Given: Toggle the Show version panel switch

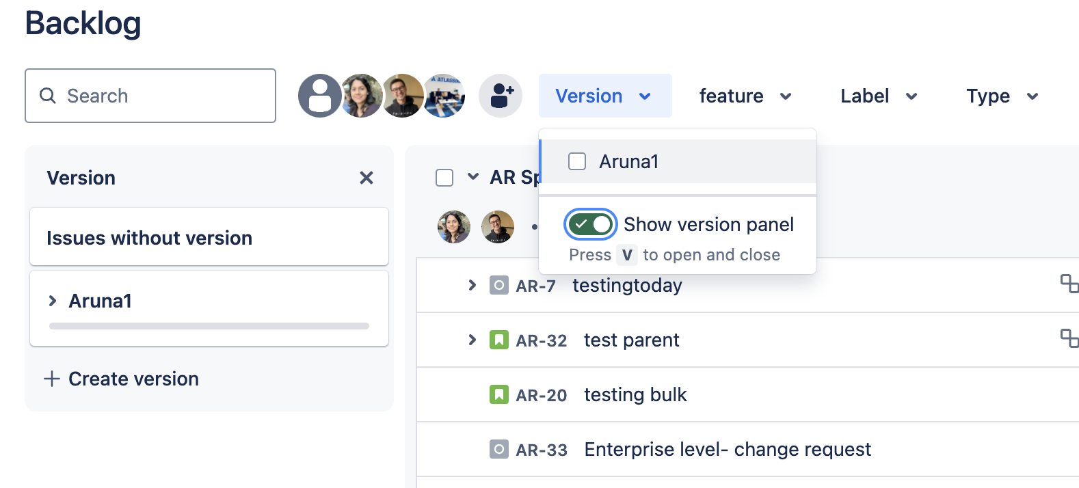Looking at the screenshot, I should click(591, 224).
